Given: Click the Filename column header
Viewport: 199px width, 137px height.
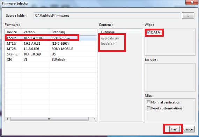Looking at the screenshot, I should point(121,32).
